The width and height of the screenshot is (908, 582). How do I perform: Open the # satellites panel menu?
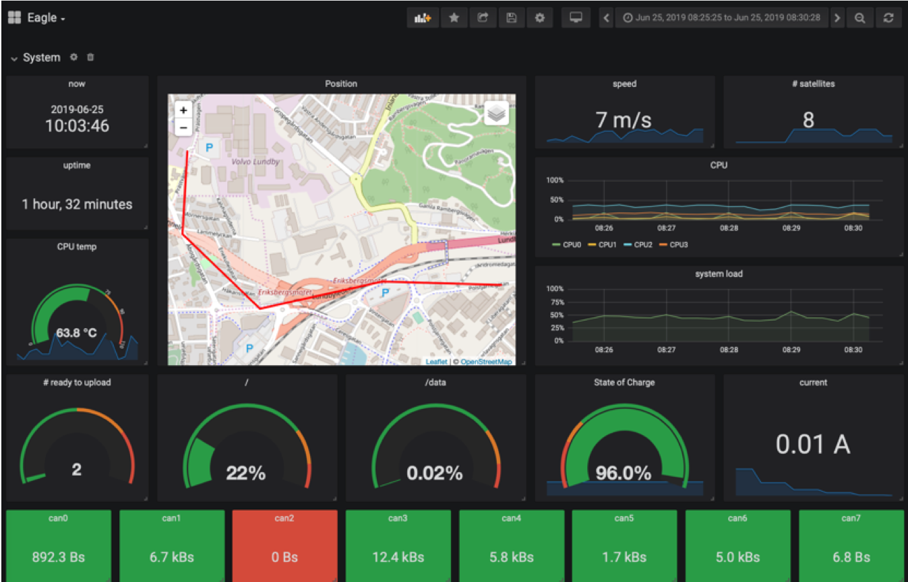tap(813, 84)
